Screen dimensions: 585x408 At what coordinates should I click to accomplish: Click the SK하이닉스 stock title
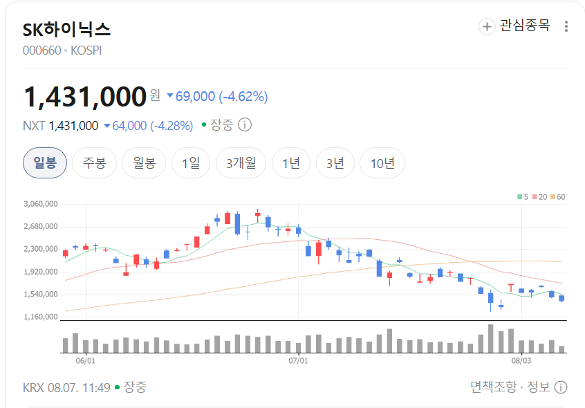pos(66,30)
